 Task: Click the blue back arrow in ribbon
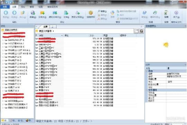tap(6, 13)
